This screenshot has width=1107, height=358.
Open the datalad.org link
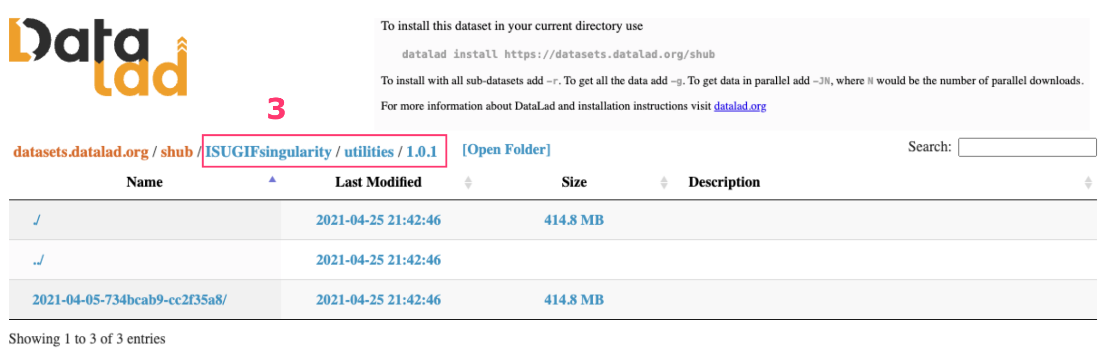coord(739,106)
